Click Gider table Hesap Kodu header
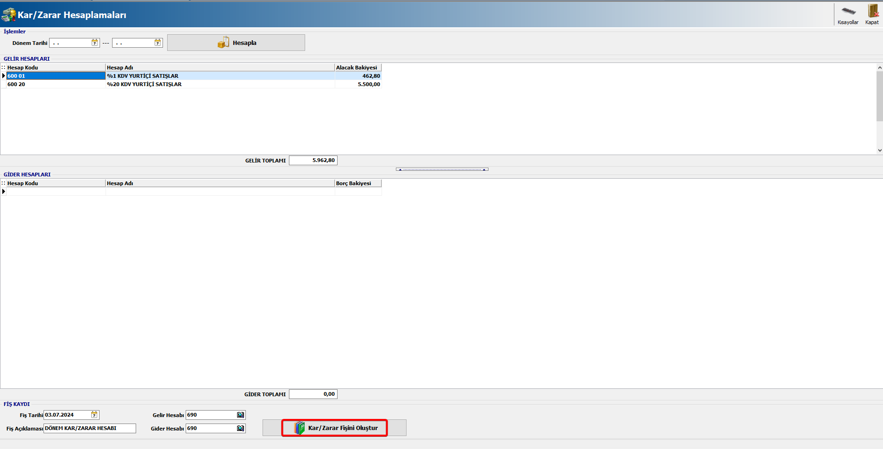The width and height of the screenshot is (883, 449). point(56,183)
